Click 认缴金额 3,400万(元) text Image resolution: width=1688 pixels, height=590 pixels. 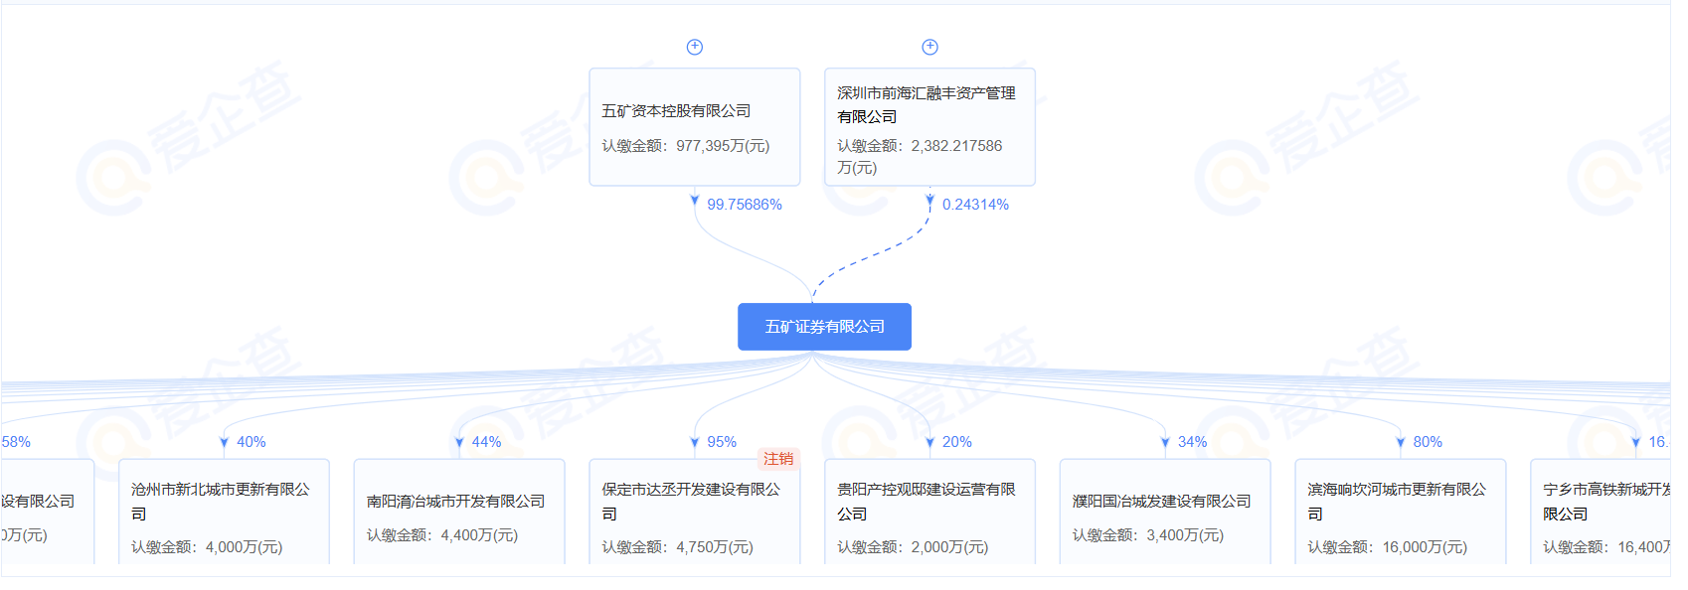[x=1148, y=535]
